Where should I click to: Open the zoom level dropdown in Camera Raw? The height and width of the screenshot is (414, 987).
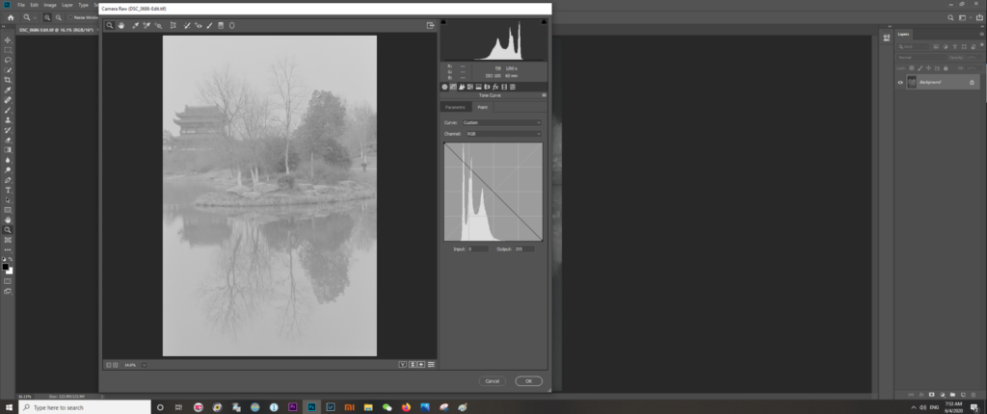145,365
